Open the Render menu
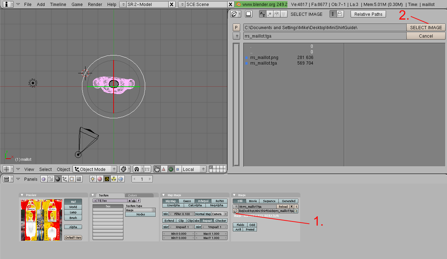This screenshot has width=447, height=259. tap(95, 5)
